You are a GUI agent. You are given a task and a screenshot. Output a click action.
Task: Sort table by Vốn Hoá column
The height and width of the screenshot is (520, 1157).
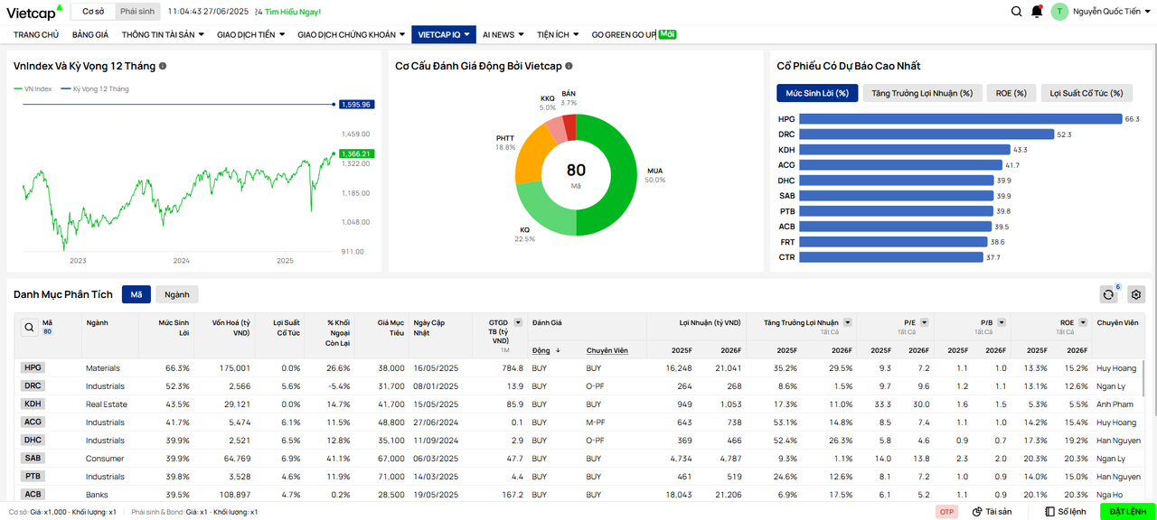[x=230, y=327]
